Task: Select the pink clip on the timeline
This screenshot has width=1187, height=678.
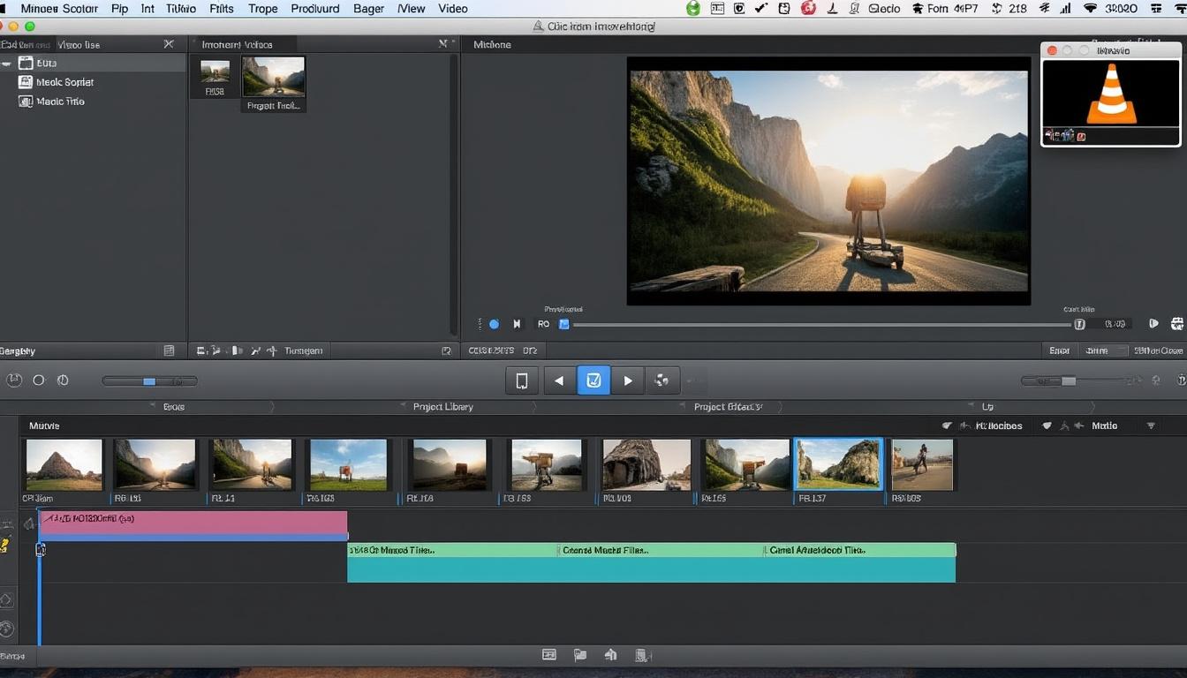Action: (x=193, y=524)
